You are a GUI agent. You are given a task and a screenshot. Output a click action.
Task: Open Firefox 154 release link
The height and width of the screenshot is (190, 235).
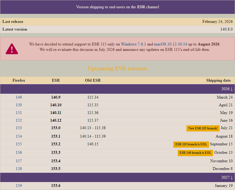(19, 136)
